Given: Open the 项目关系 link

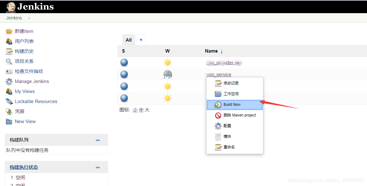Looking at the screenshot, I should tap(24, 61).
